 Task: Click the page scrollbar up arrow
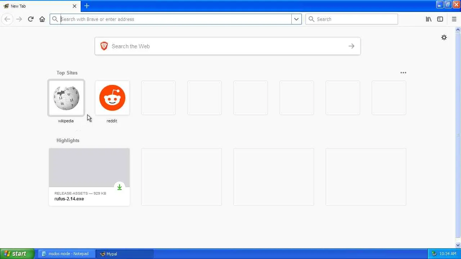(458, 29)
